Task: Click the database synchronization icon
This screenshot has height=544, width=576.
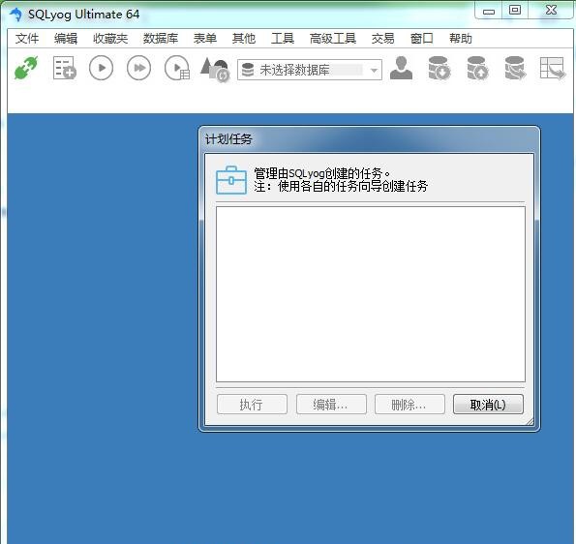Action: pyautogui.click(x=515, y=68)
